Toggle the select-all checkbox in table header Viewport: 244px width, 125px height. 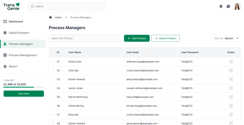coord(53,52)
